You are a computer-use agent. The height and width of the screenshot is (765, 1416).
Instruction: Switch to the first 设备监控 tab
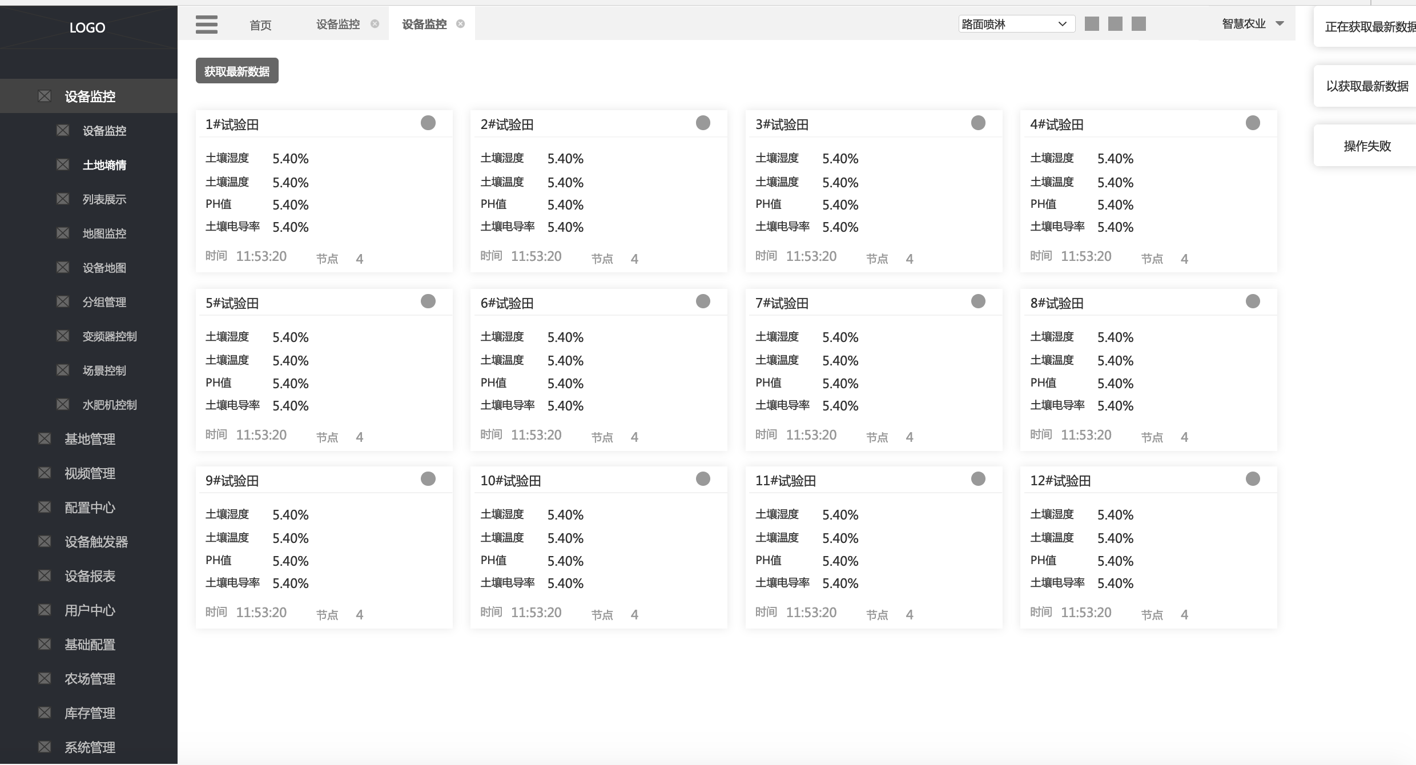coord(338,24)
